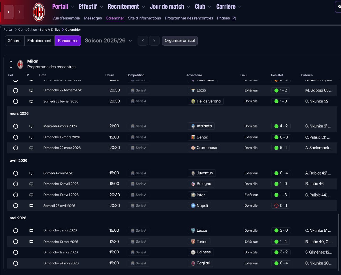Viewport: 341px width, 275px height.
Task: Click the Cremonese club badge icon
Action: pyautogui.click(x=193, y=148)
